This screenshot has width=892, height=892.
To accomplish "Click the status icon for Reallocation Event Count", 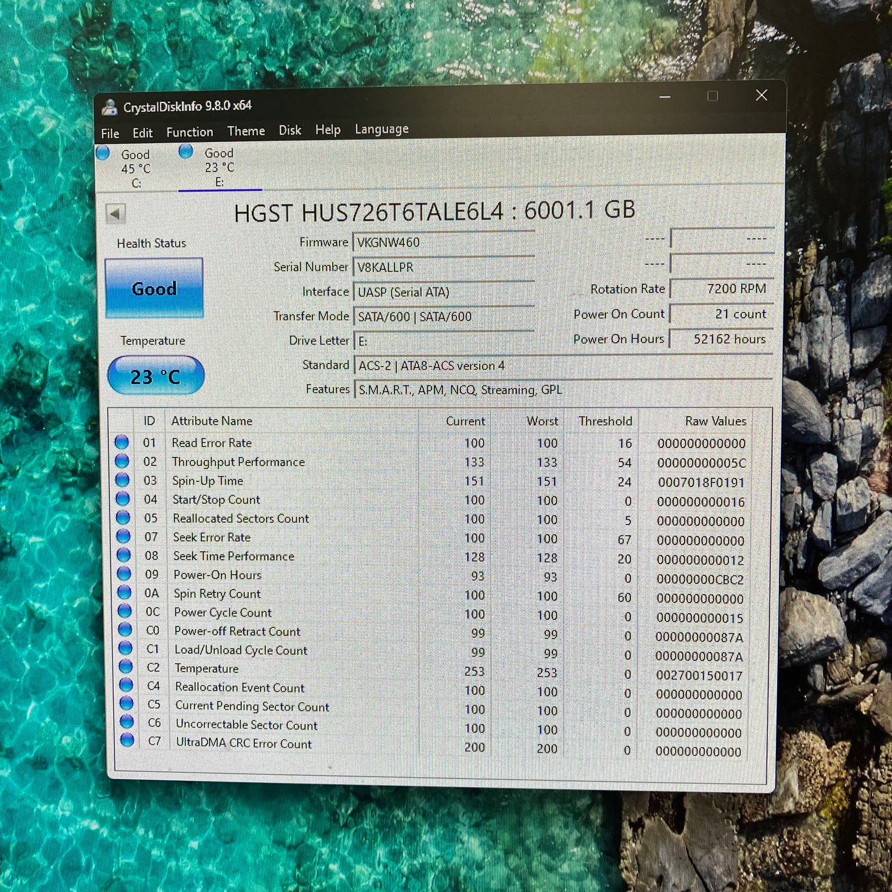I will tap(126, 685).
